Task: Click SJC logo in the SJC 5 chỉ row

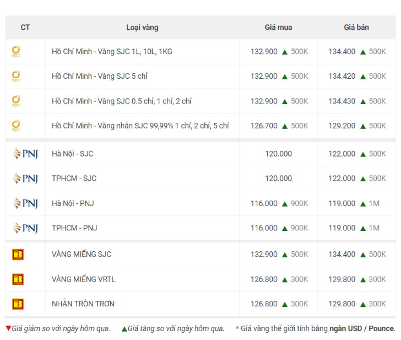Action: pos(16,76)
